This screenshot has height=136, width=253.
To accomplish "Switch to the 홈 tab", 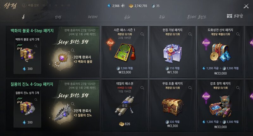I will [23, 17].
